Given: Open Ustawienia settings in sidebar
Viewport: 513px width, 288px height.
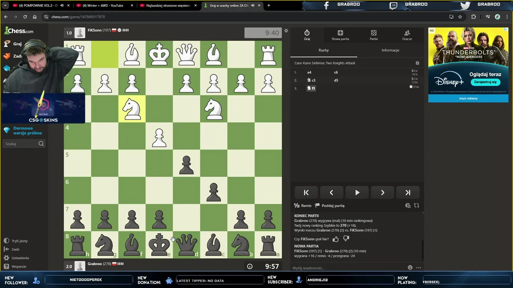Looking at the screenshot, I should tap(16, 258).
